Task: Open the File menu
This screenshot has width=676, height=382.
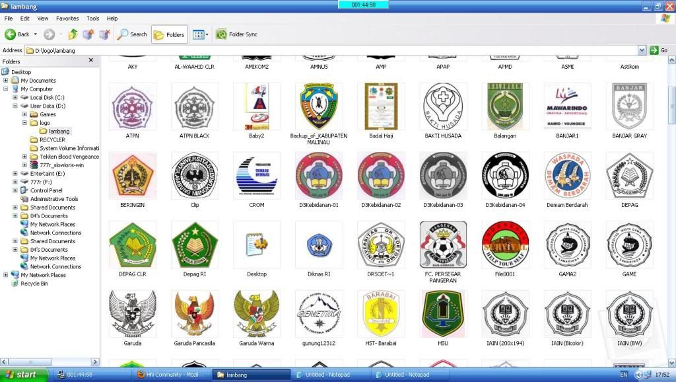Action: tap(8, 19)
